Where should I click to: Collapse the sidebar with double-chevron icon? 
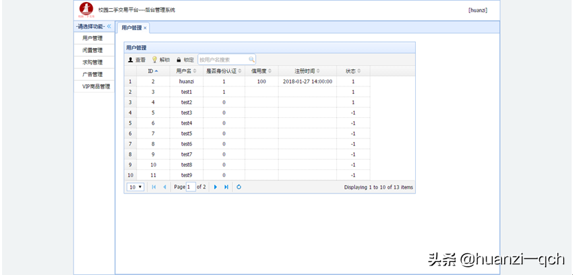click(x=109, y=26)
